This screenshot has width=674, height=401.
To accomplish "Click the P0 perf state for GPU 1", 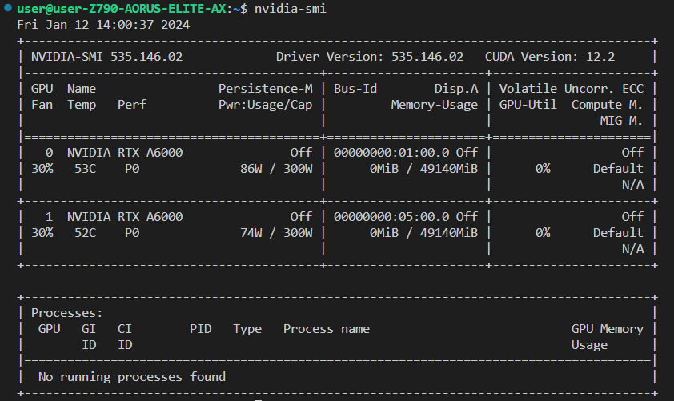I will click(132, 233).
